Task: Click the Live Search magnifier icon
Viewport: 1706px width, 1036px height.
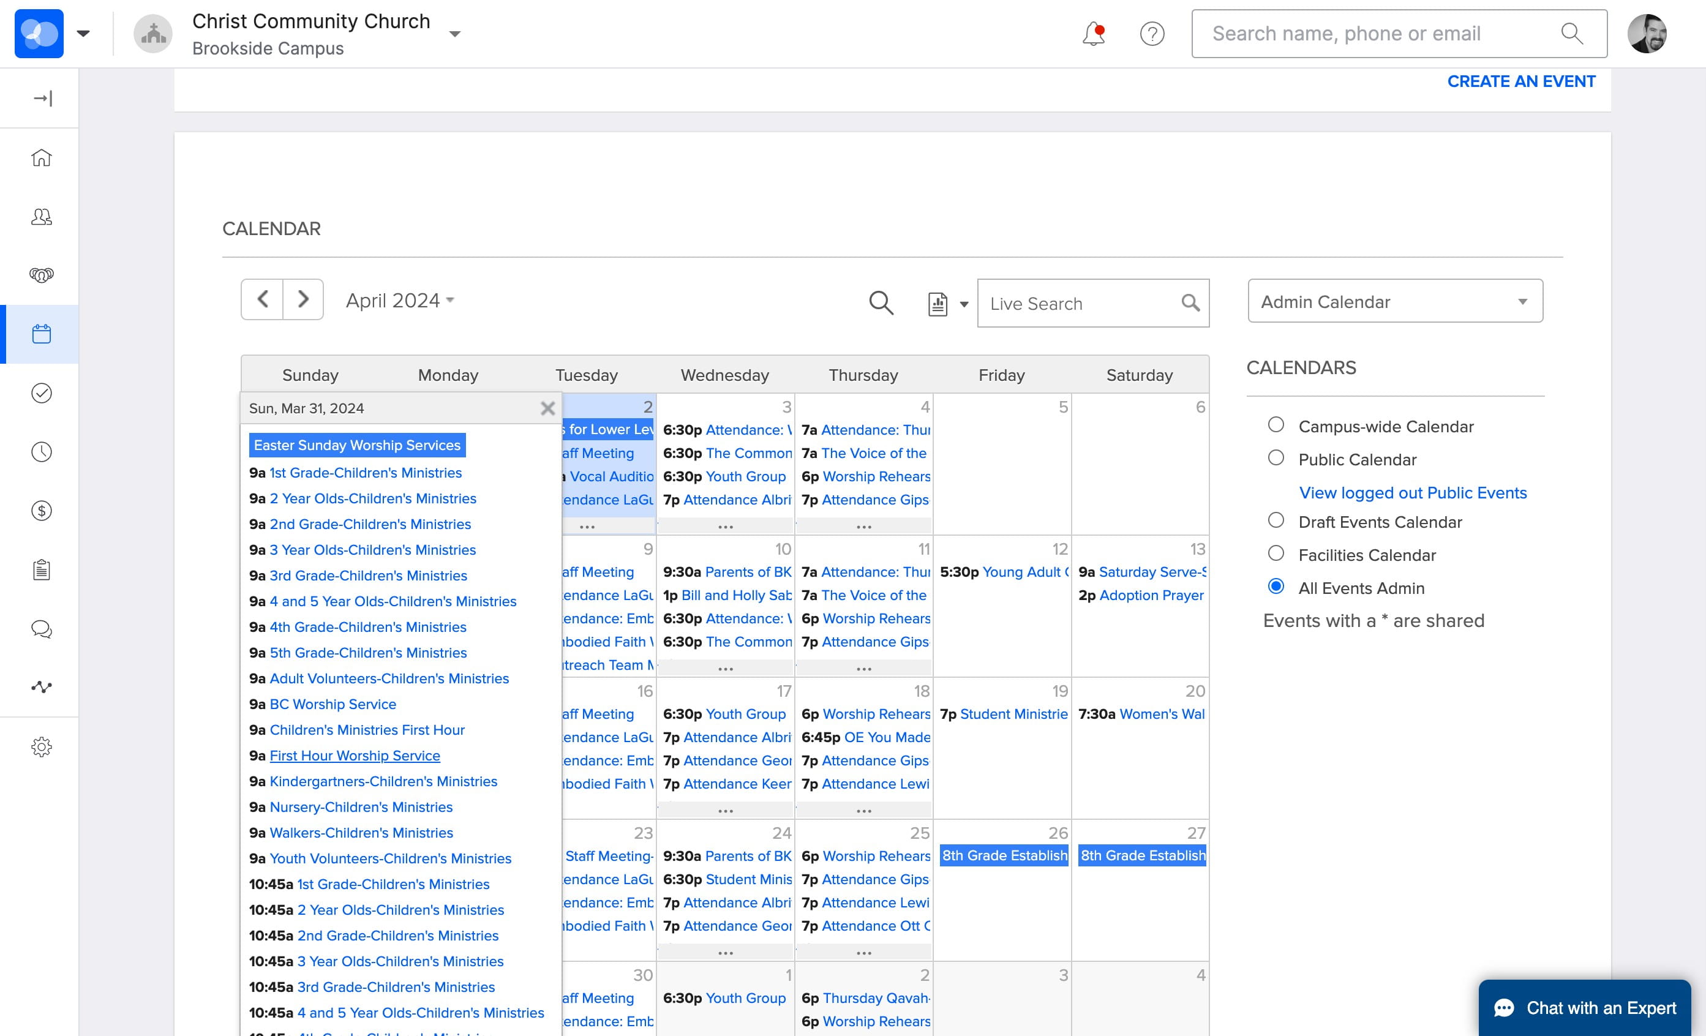Action: [x=1190, y=302]
